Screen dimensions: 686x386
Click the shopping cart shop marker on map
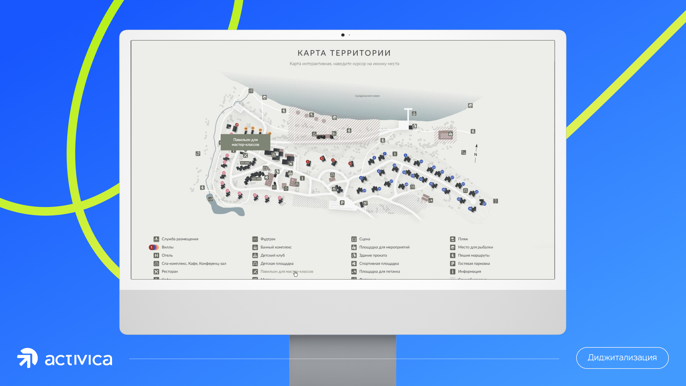click(x=365, y=203)
